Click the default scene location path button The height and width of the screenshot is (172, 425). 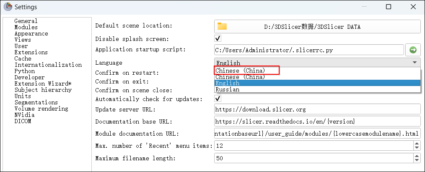point(318,27)
